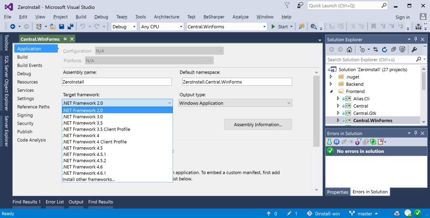
Task: Click the browser search globe icon
Action: 314,27
